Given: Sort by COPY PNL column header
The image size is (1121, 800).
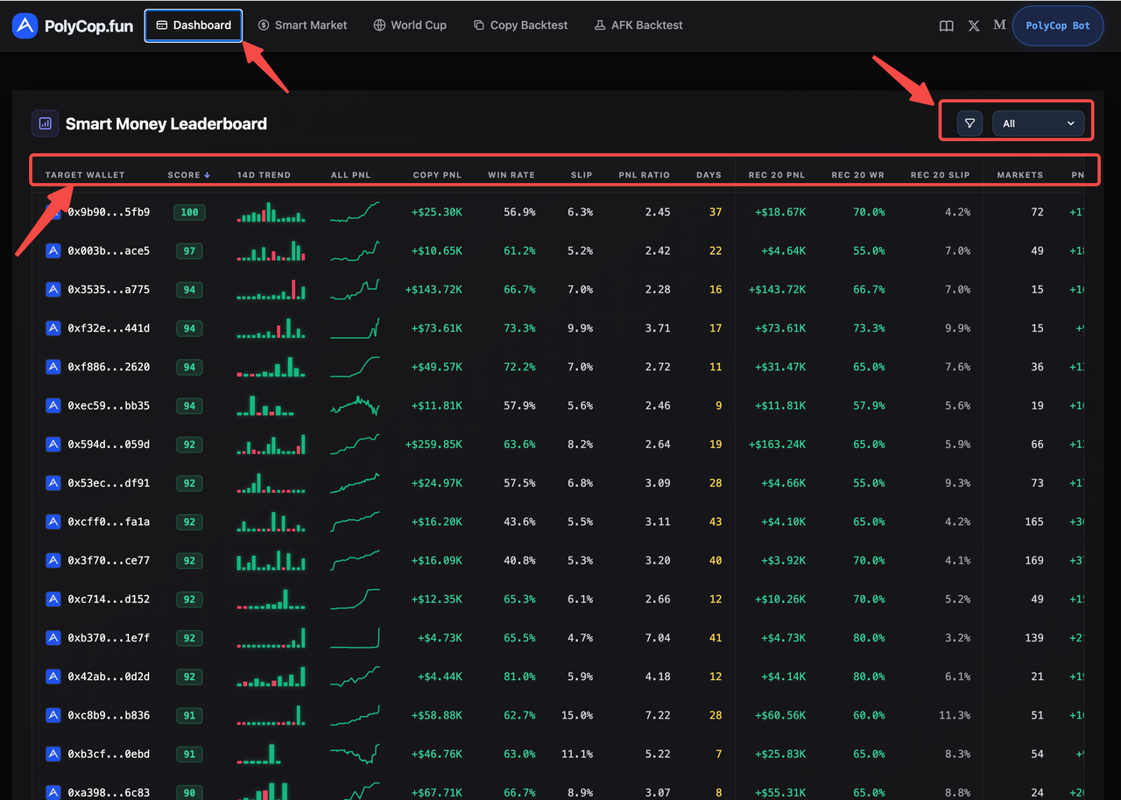Looking at the screenshot, I should (437, 175).
